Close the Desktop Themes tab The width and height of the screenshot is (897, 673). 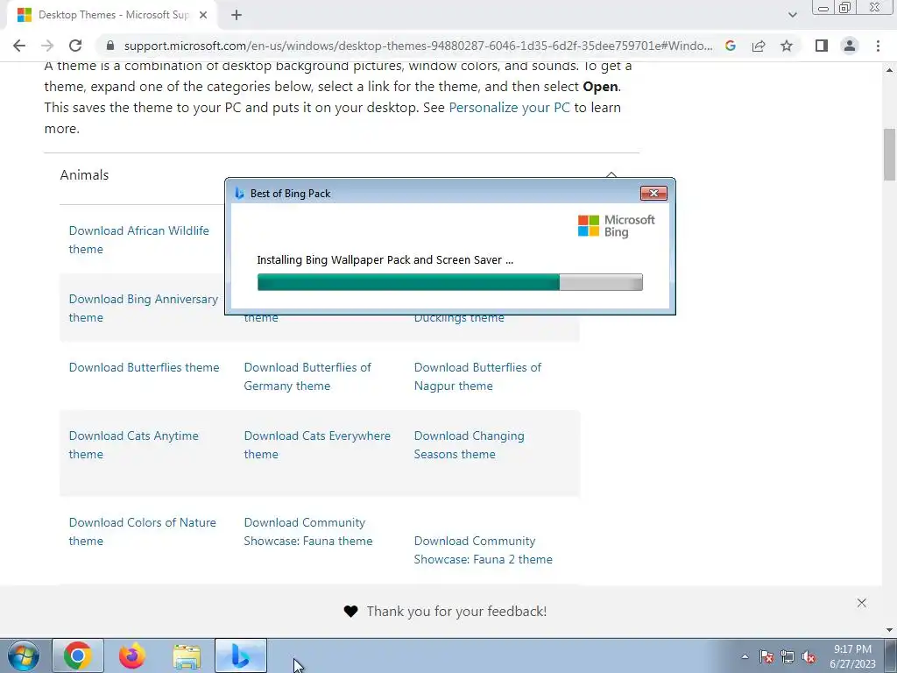203,15
